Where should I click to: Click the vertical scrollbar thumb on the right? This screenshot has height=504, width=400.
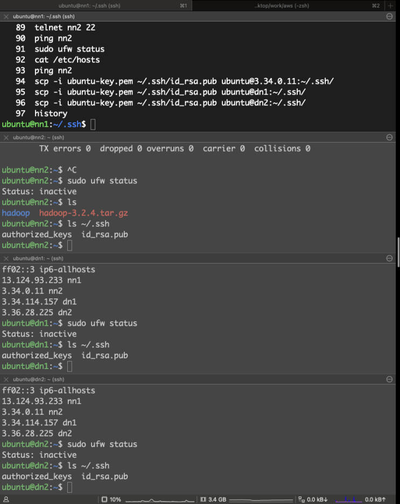coord(398,252)
